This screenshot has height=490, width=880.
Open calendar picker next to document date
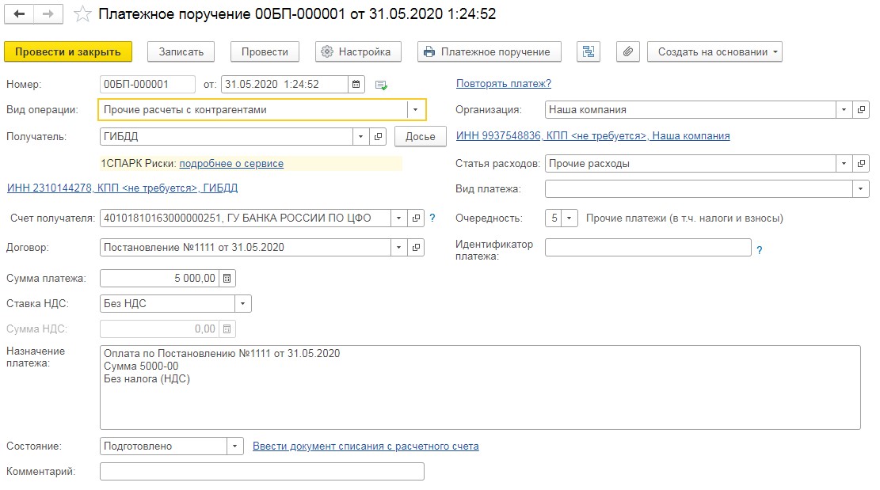pos(356,85)
